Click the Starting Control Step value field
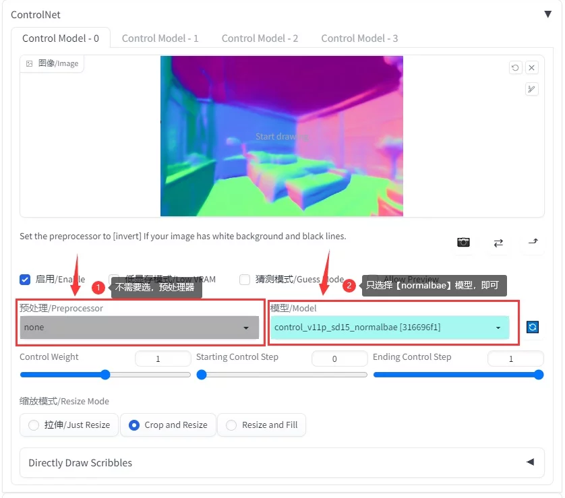 (334, 359)
